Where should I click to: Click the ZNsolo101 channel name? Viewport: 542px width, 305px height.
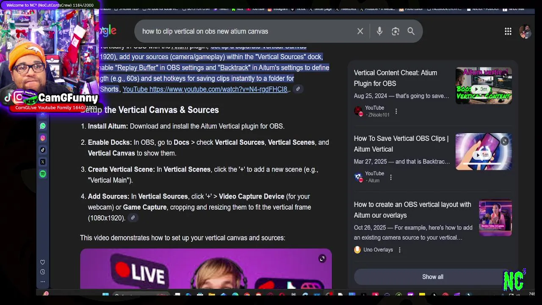pyautogui.click(x=378, y=115)
